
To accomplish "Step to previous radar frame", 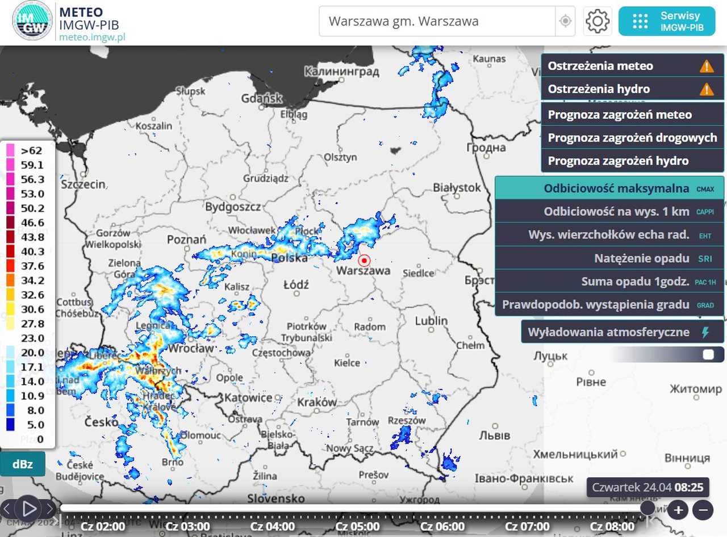I will tap(6, 509).
